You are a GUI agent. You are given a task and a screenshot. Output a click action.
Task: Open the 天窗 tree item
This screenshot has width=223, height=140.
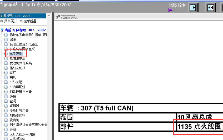click(x=13, y=129)
